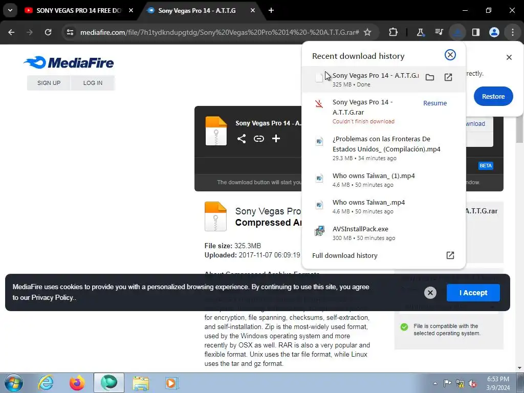Click the Restore button
This screenshot has height=393, width=524.
(x=493, y=96)
